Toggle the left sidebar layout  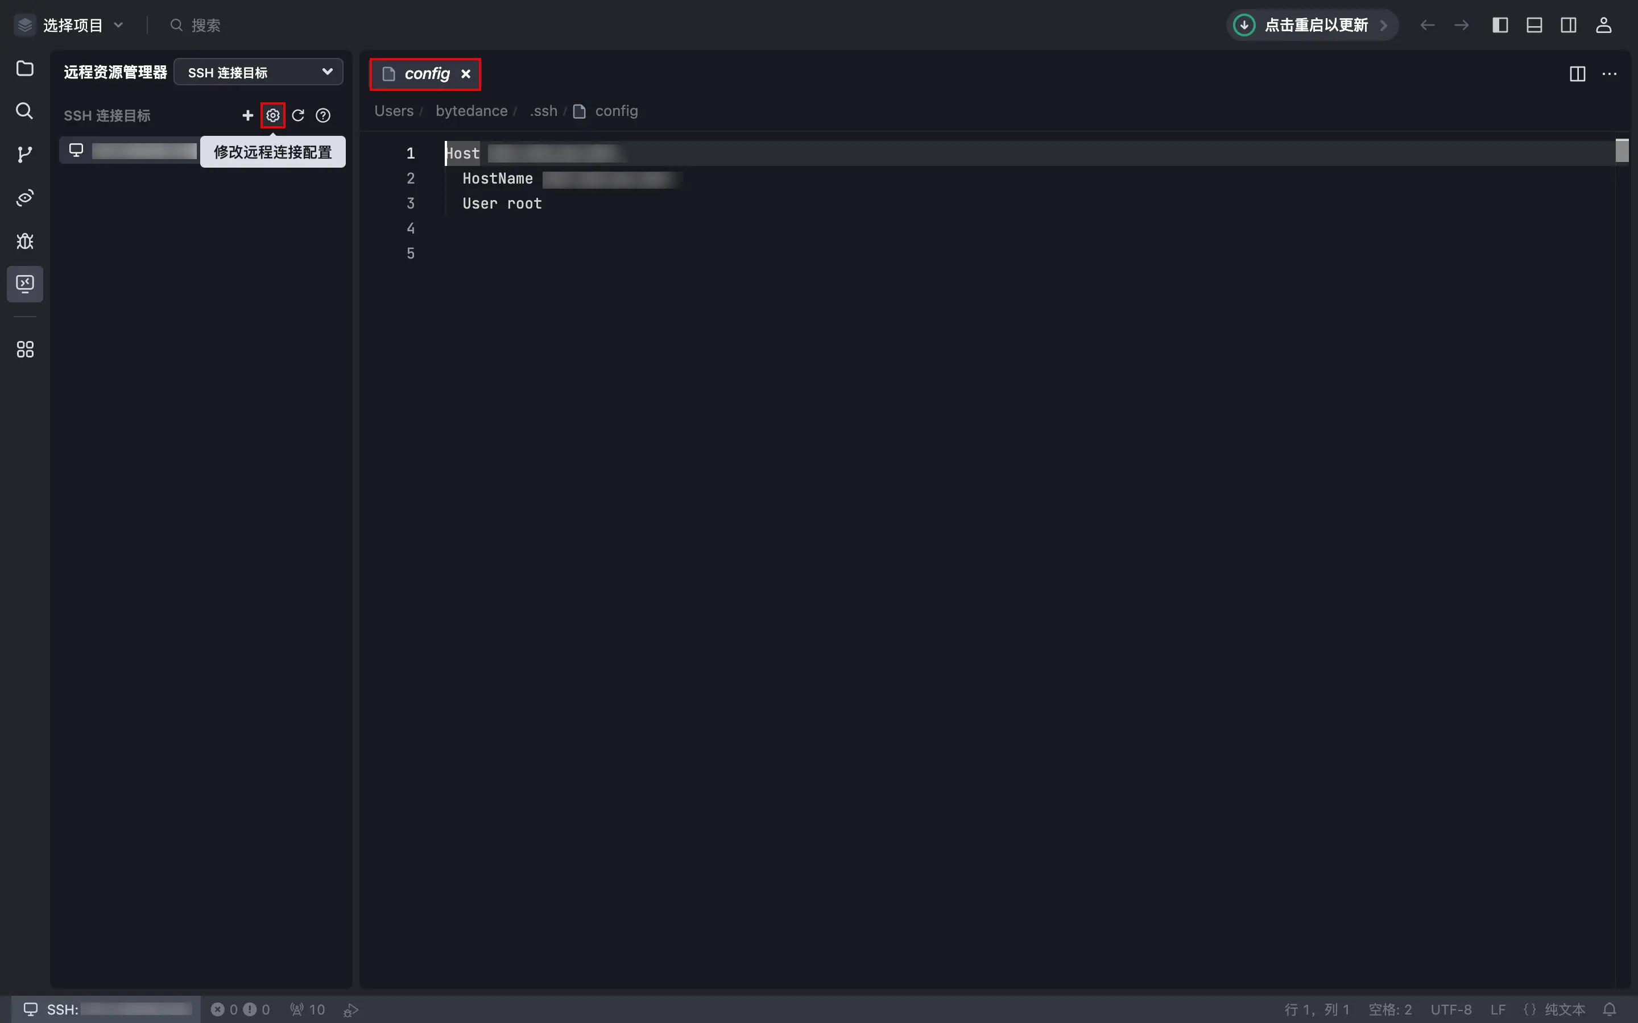click(x=1500, y=25)
